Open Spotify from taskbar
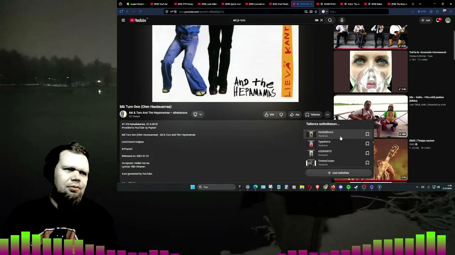 pyautogui.click(x=348, y=187)
